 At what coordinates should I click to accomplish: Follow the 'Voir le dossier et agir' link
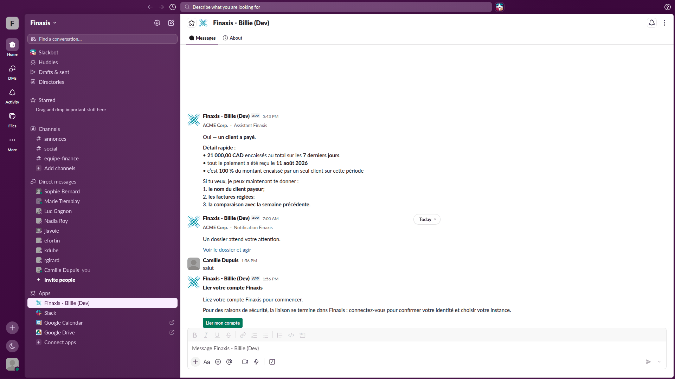pyautogui.click(x=227, y=250)
